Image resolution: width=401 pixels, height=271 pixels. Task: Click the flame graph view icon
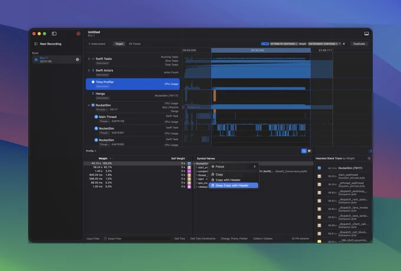click(x=310, y=151)
